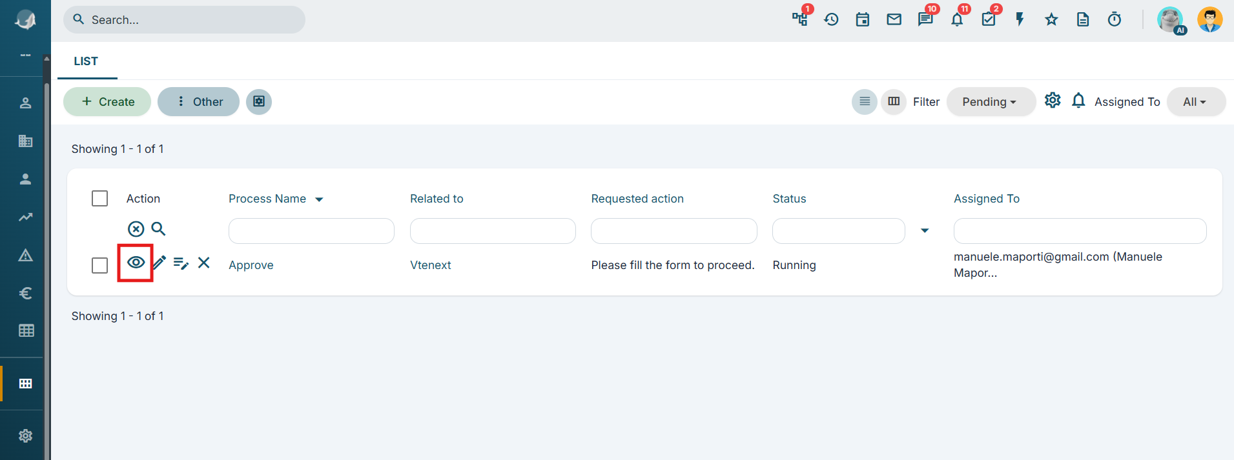Open the calendar icon in top bar
1234x460 pixels.
click(863, 19)
